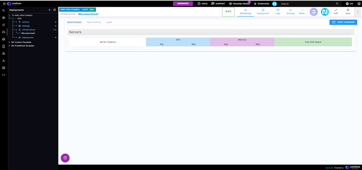Click the refresh icon in Deployments panel
Screen dimensions: 362x170
(55, 10)
